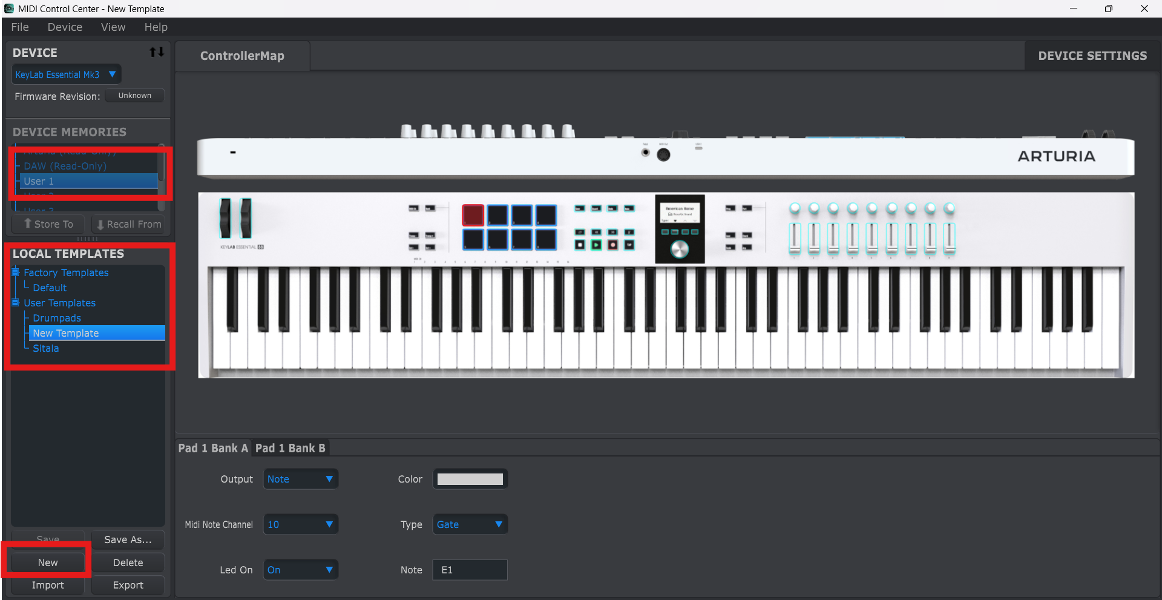Image resolution: width=1162 pixels, height=600 pixels.
Task: Select the last fader on the keyboard
Action: pyautogui.click(x=949, y=238)
